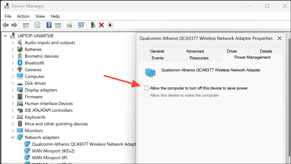Switch to the Advanced tab

(x=195, y=51)
